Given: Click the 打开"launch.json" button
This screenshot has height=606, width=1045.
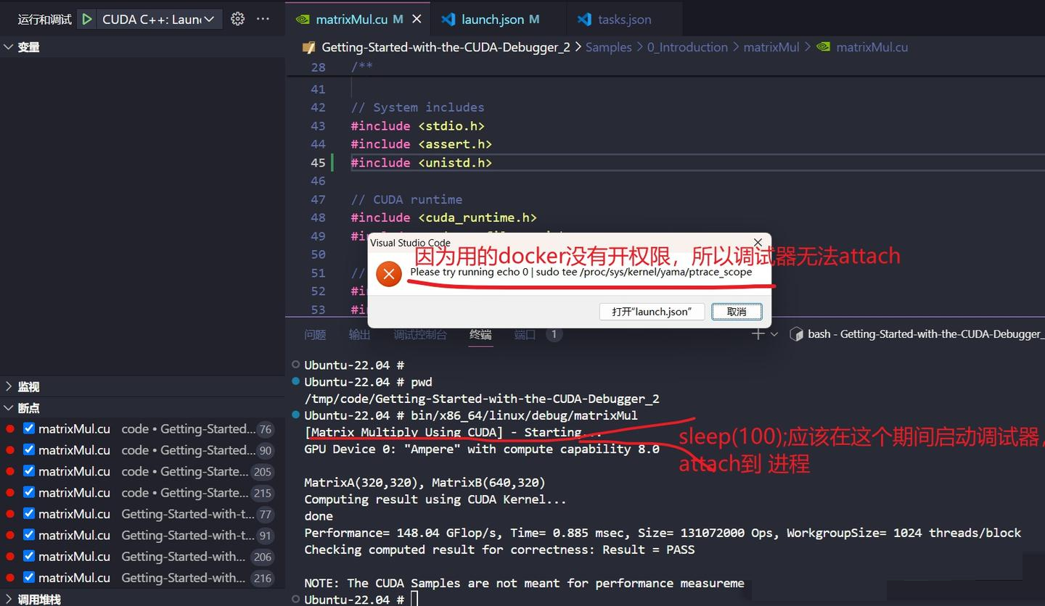Looking at the screenshot, I should (651, 312).
